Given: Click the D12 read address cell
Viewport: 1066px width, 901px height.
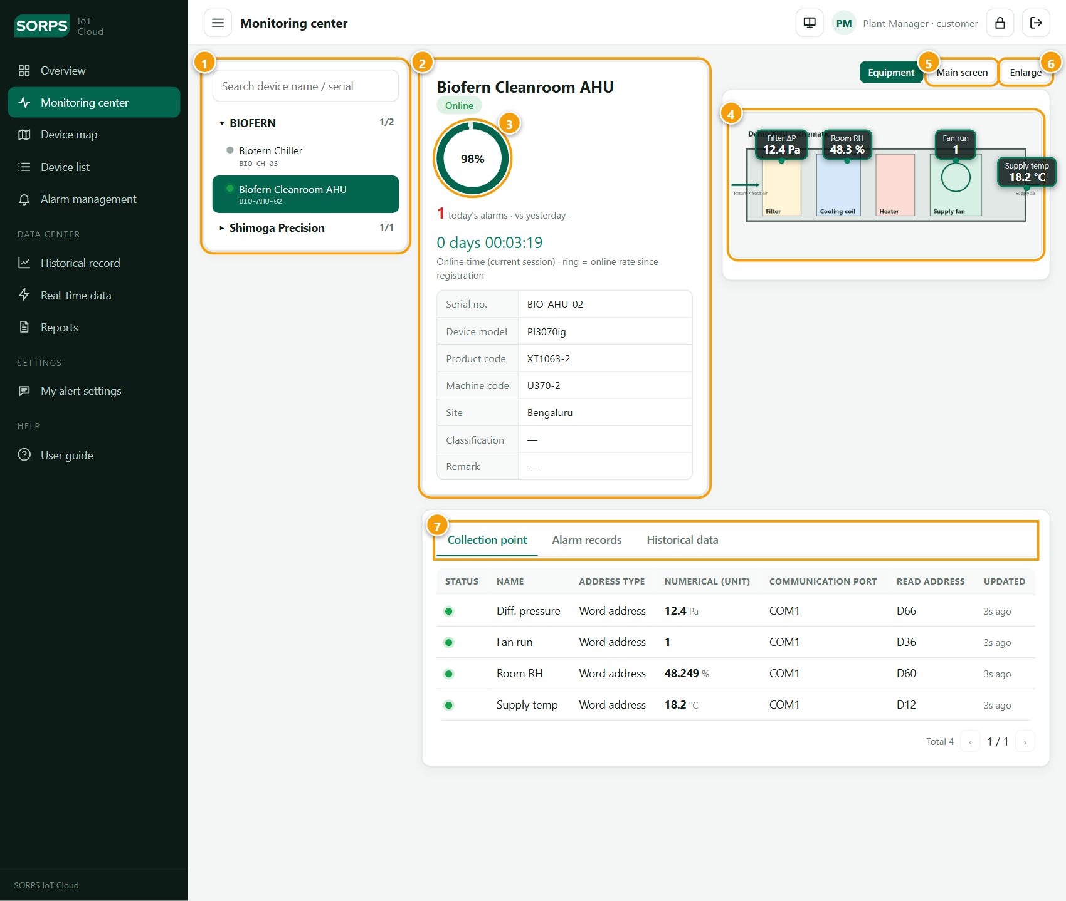Looking at the screenshot, I should click(x=906, y=705).
